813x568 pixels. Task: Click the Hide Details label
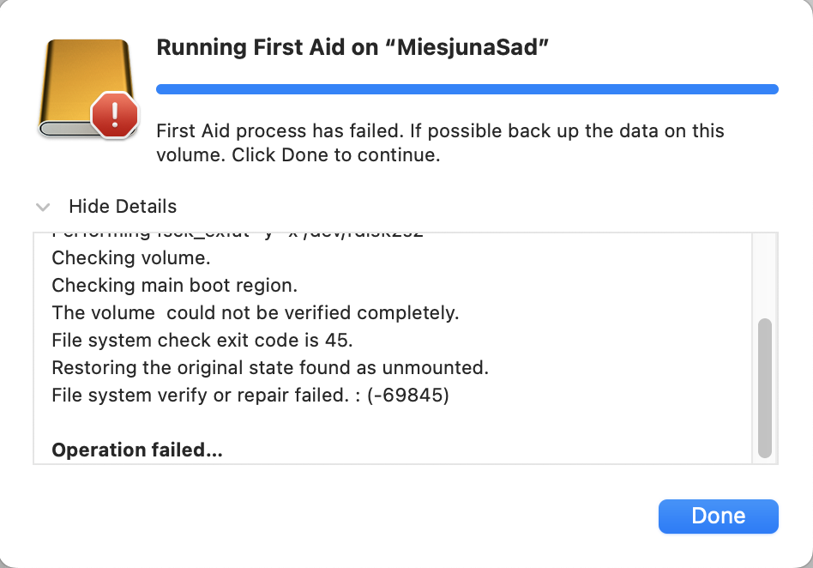[x=123, y=207]
